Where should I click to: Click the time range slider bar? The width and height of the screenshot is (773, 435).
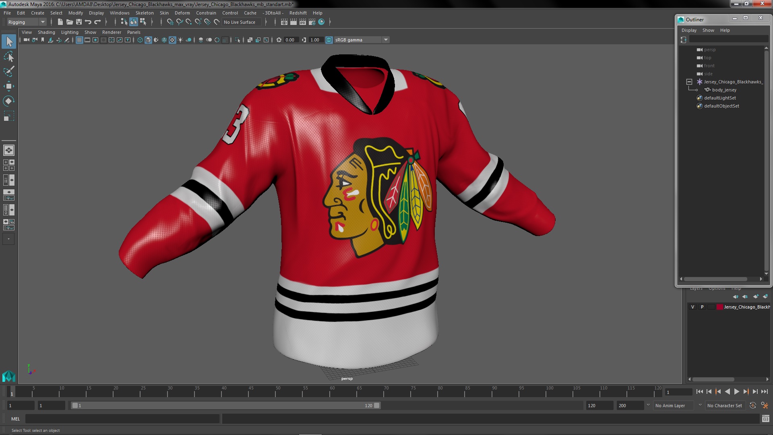click(x=225, y=406)
